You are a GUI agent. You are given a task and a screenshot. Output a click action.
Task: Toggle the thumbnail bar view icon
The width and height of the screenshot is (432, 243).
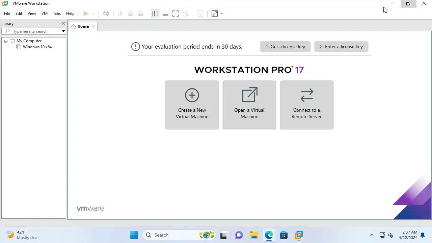point(165,13)
